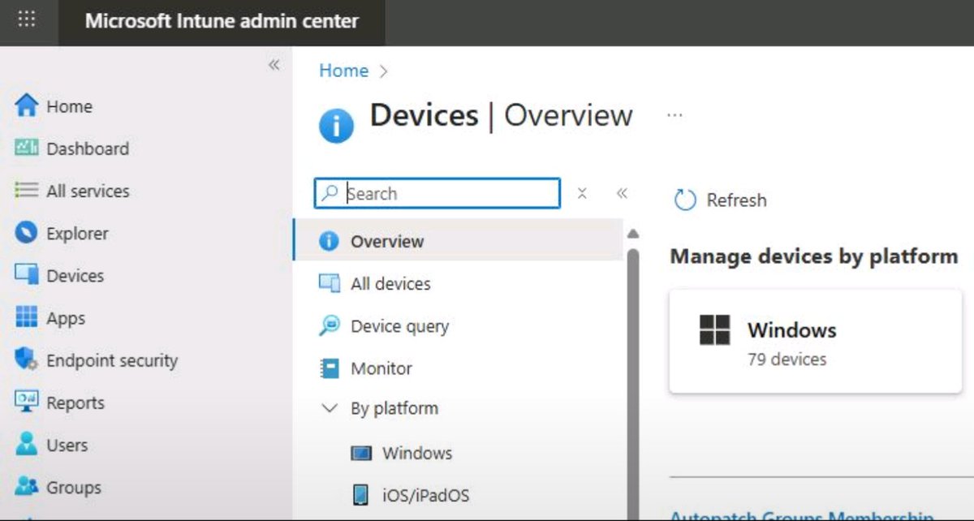Click the Apps grid icon
The height and width of the screenshot is (521, 974).
[27, 317]
